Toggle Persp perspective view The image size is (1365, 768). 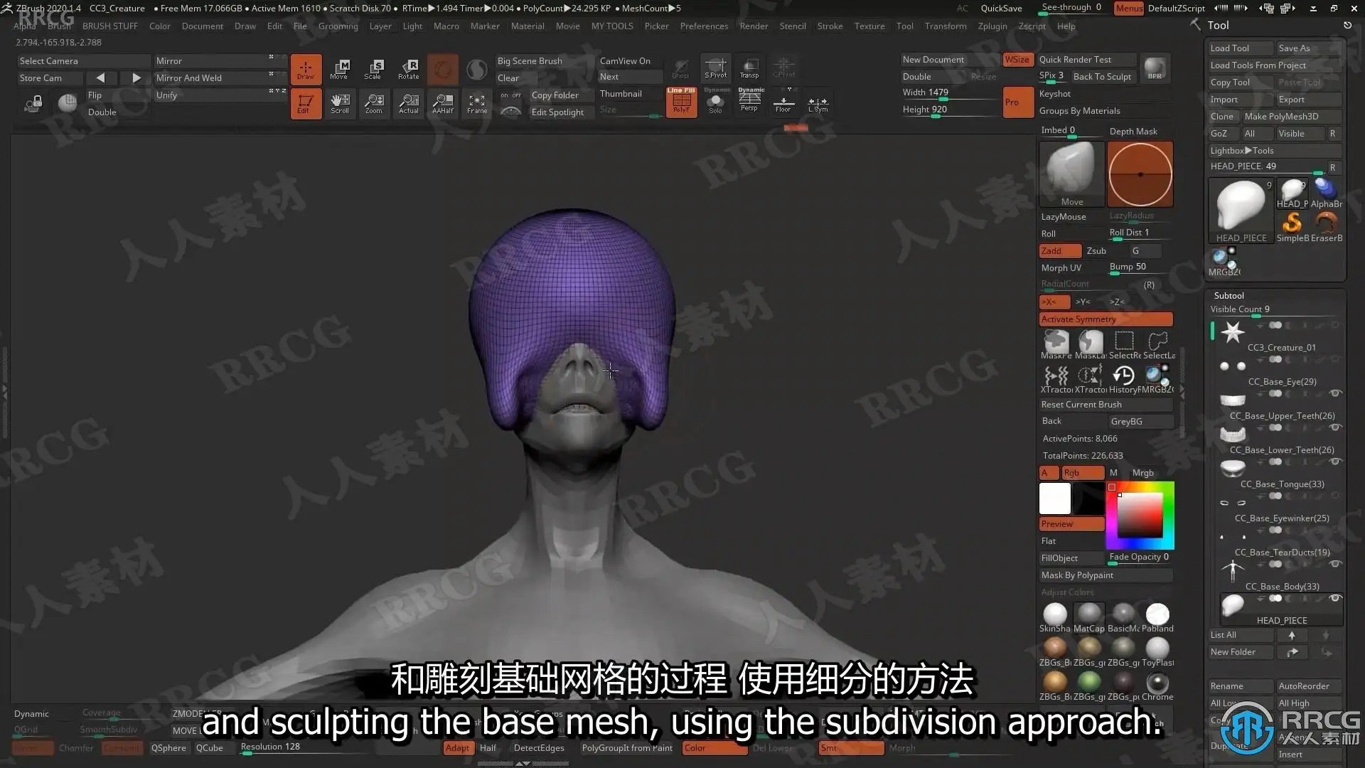(x=749, y=102)
